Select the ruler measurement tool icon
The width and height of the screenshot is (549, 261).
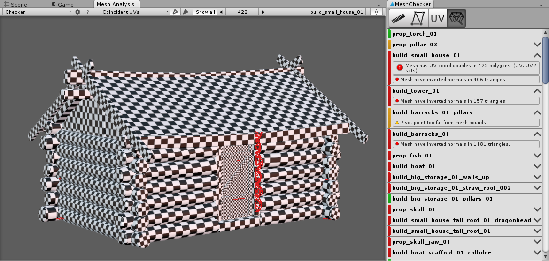398,19
